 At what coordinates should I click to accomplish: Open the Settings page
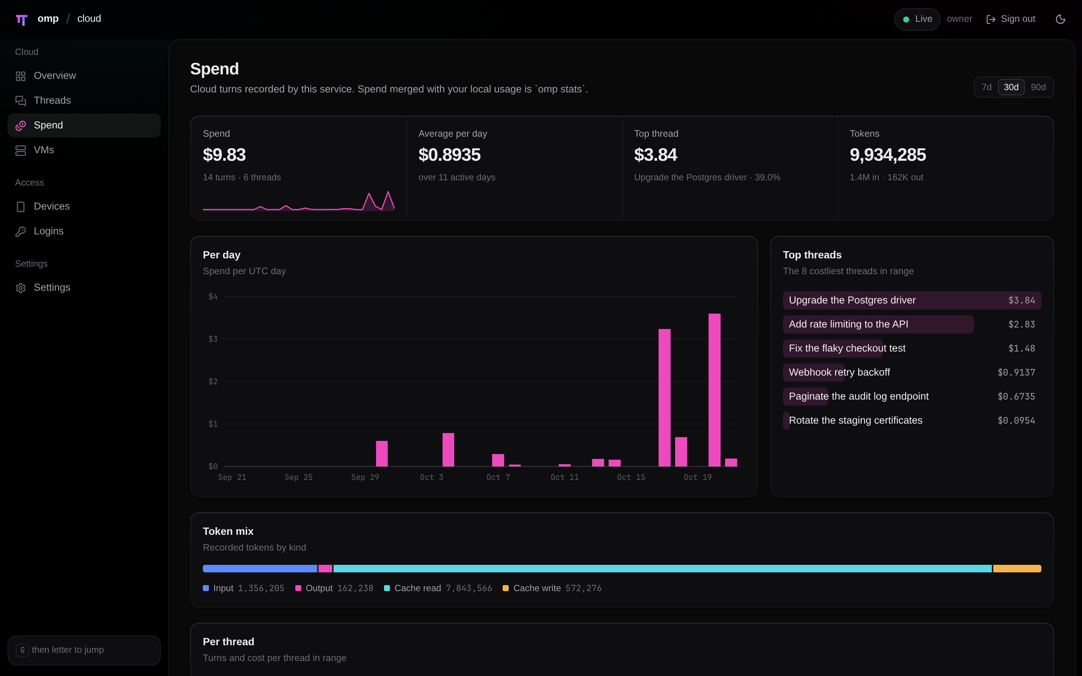click(84, 287)
